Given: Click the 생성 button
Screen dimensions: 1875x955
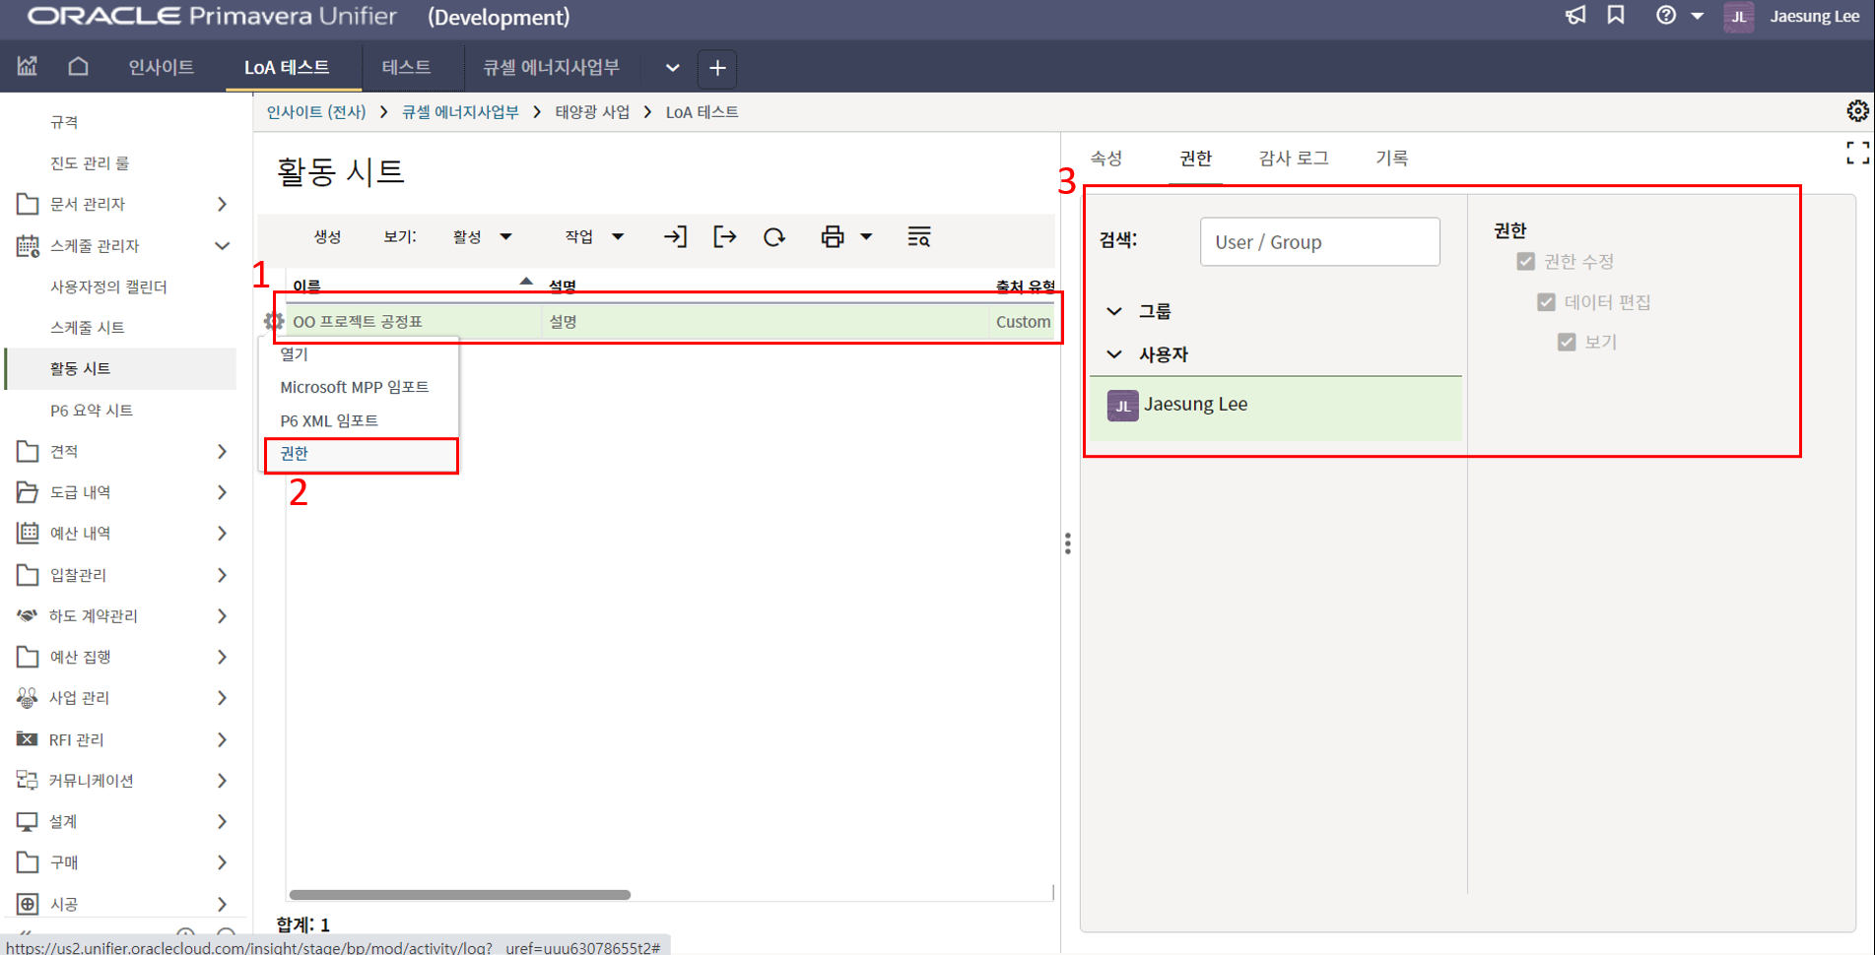Looking at the screenshot, I should [327, 237].
